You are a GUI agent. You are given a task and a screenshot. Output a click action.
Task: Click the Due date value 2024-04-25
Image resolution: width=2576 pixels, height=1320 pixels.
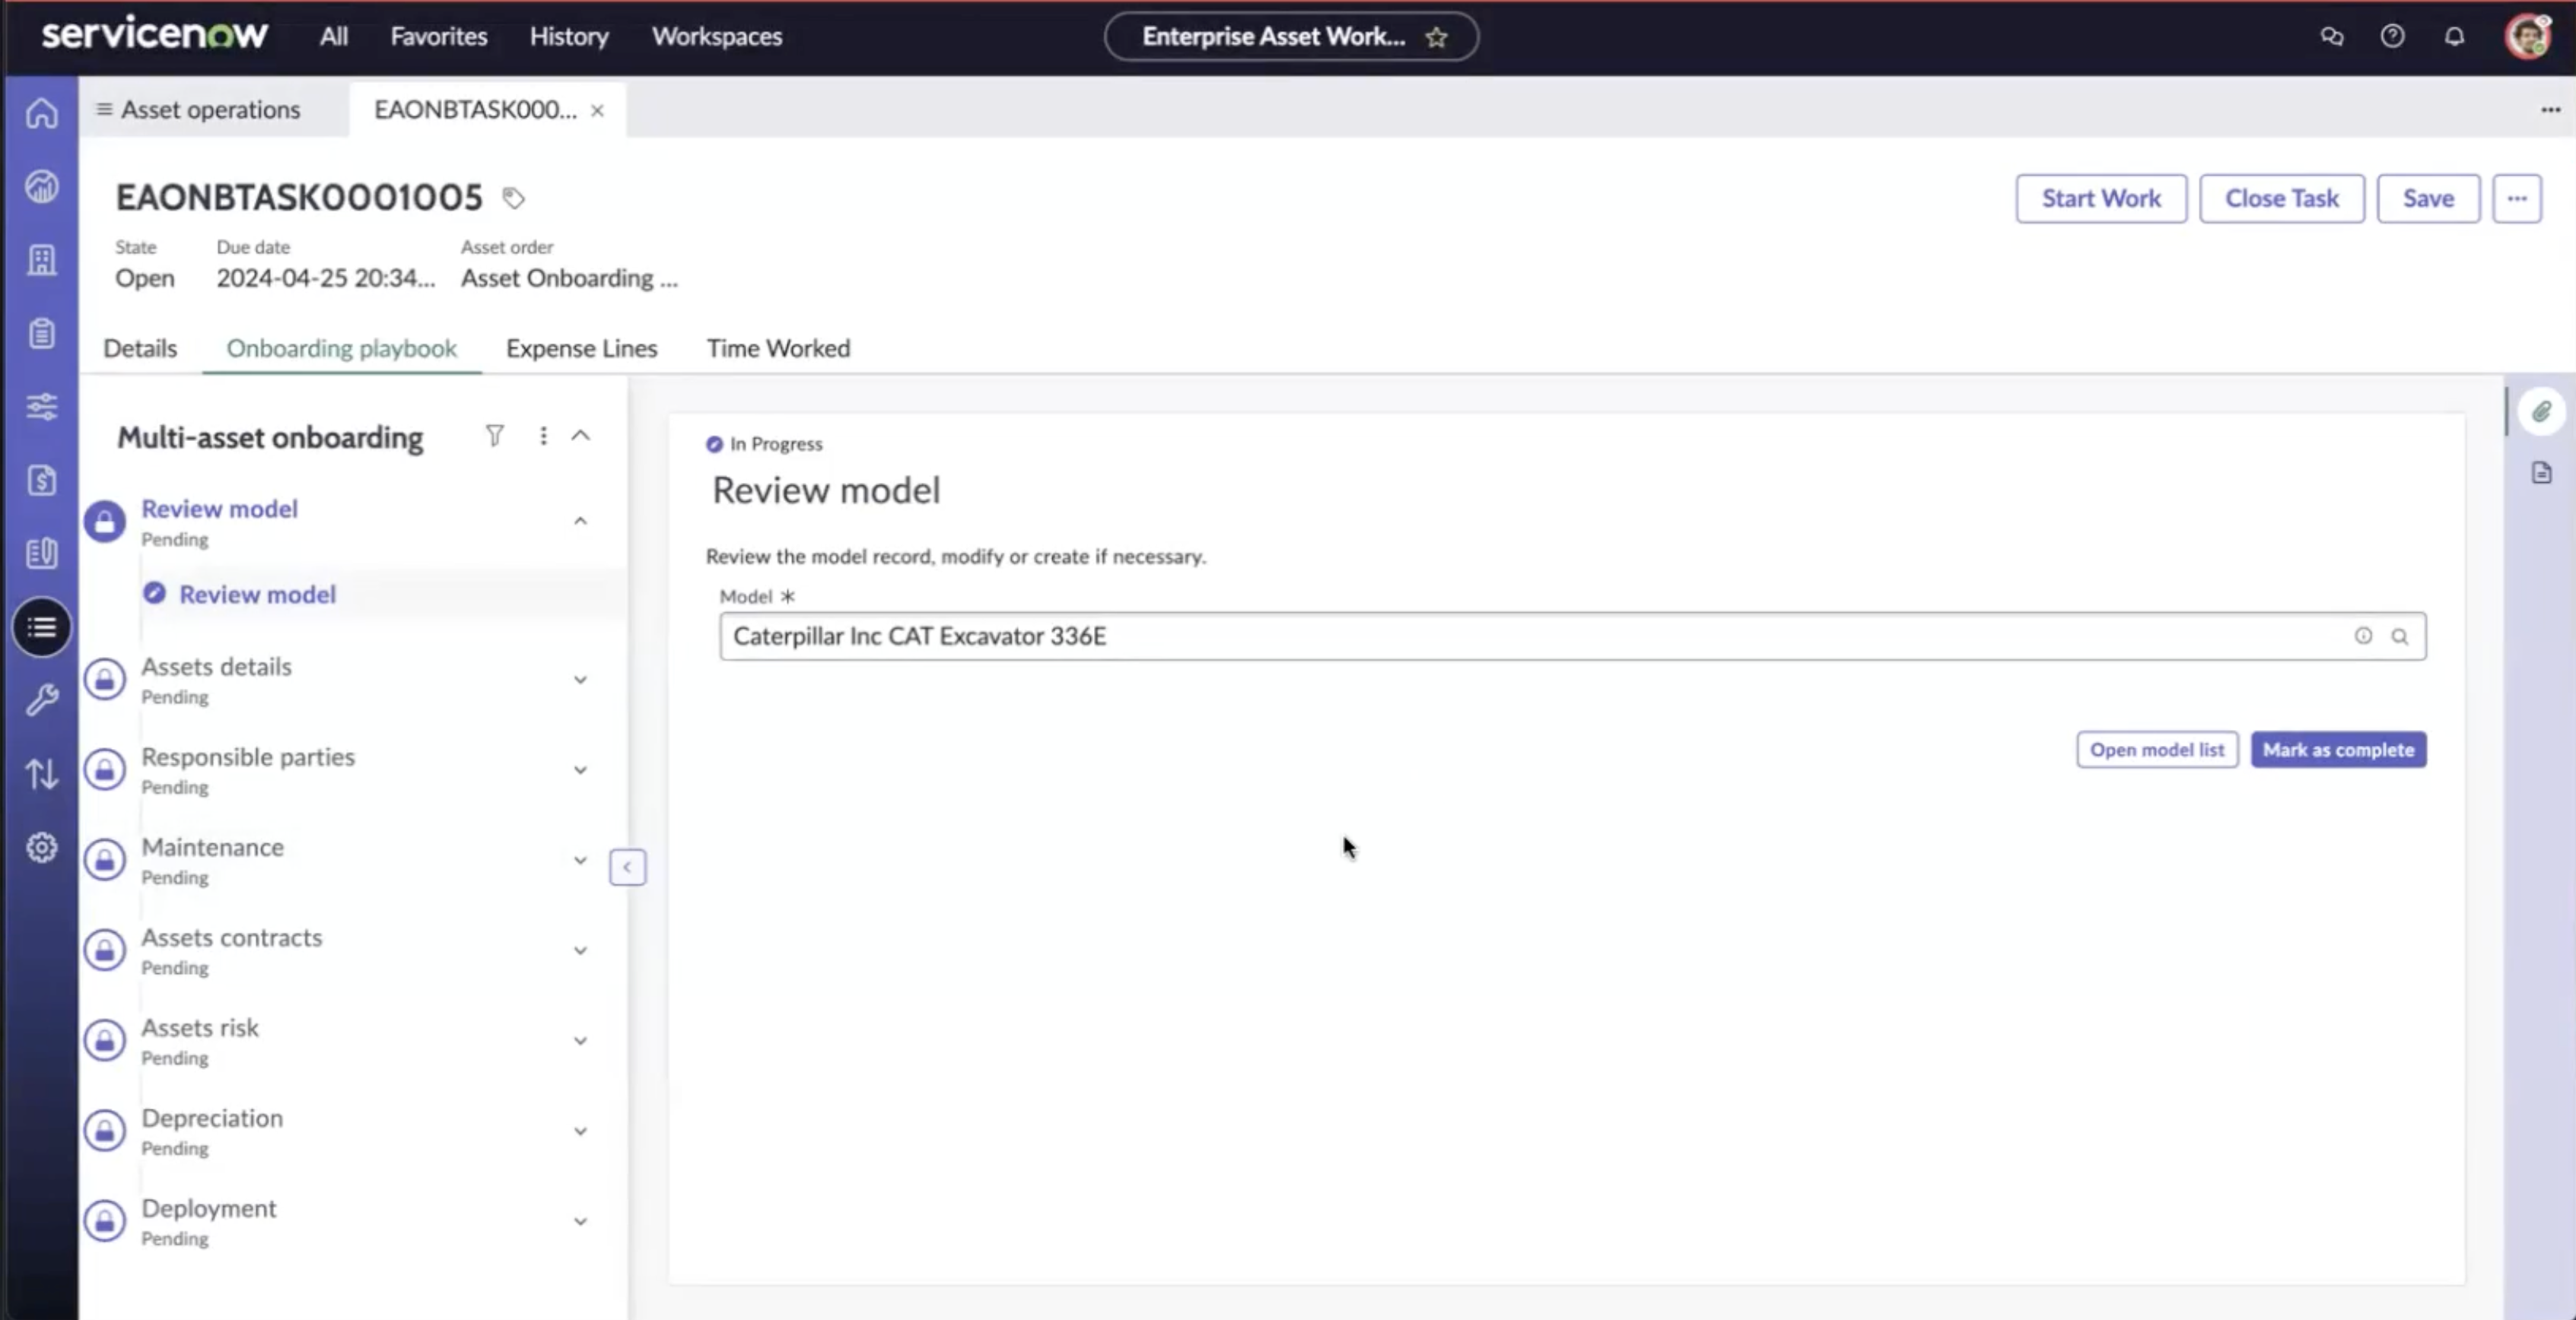tap(326, 278)
